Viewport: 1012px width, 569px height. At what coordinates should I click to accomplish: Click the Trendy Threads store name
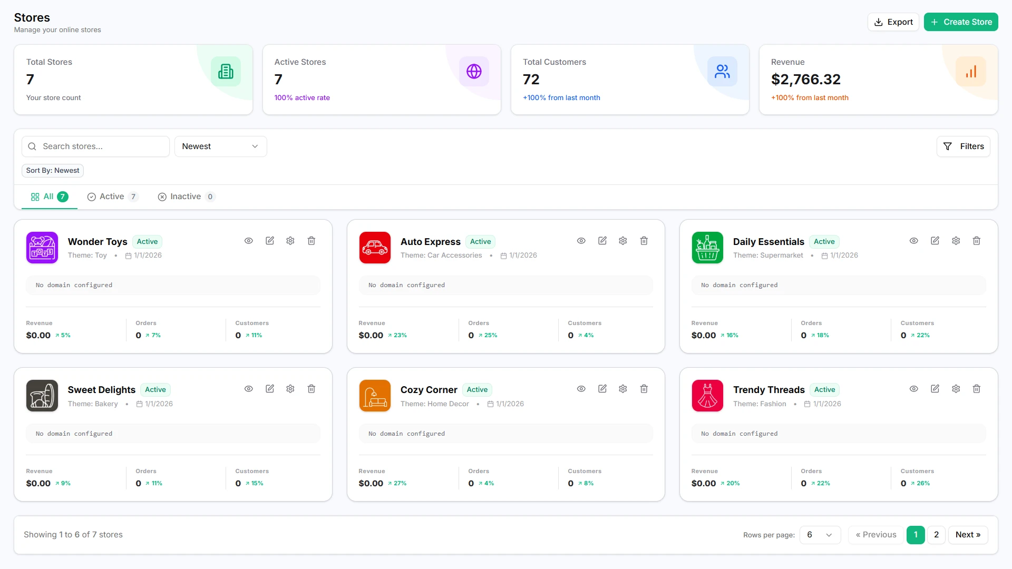tap(769, 390)
